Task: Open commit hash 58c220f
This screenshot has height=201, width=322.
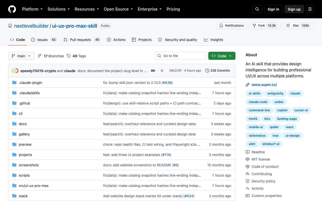Action: click(175, 71)
